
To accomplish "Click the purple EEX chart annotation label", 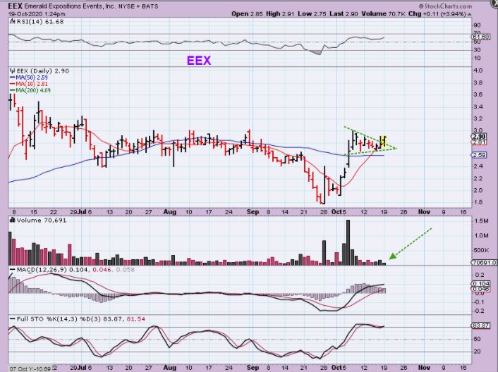I will coord(199,61).
